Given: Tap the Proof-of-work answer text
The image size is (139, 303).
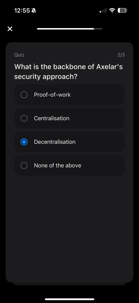Looking at the screenshot, I should [52, 95].
